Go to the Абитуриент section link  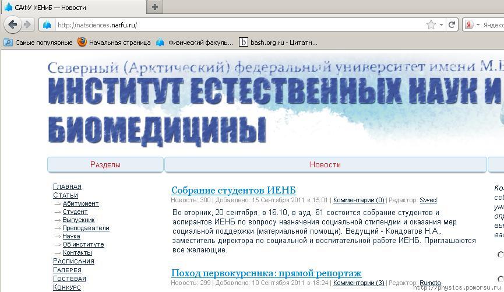tap(80, 203)
